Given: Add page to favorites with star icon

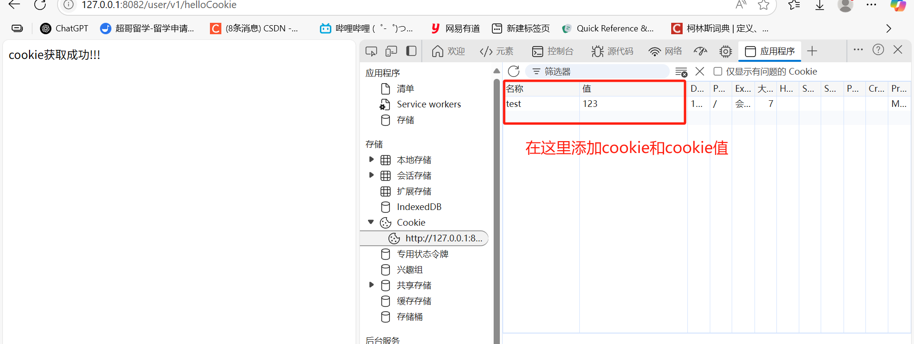Looking at the screenshot, I should 764,5.
